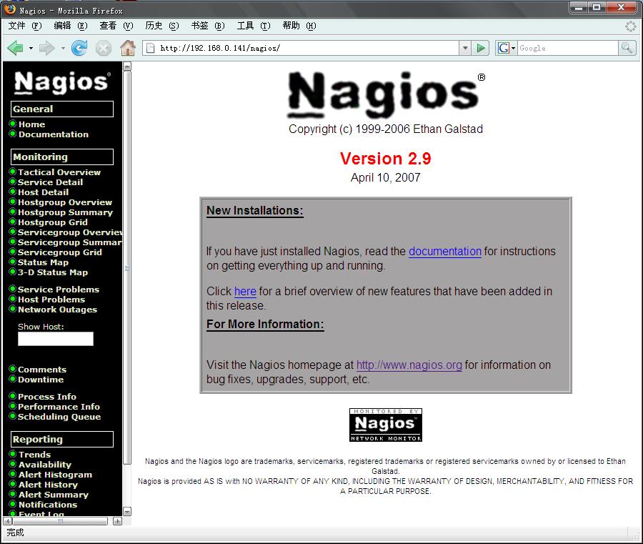Click the green bullet beside Documentation
Image resolution: width=643 pixels, height=544 pixels.
tap(13, 134)
